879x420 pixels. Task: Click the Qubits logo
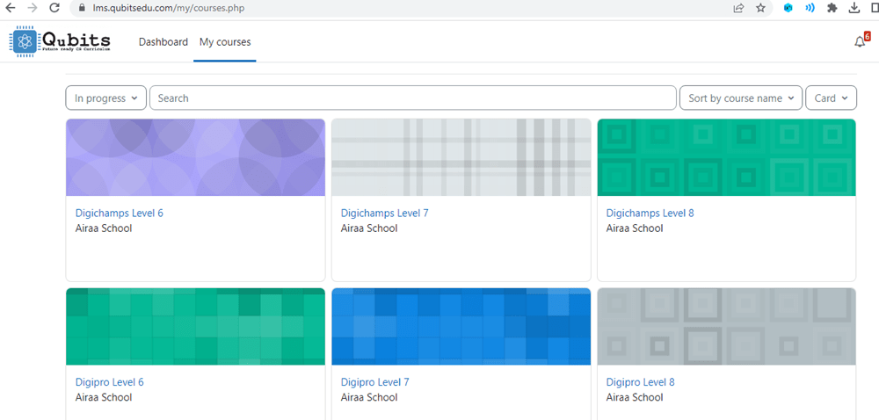(x=62, y=41)
